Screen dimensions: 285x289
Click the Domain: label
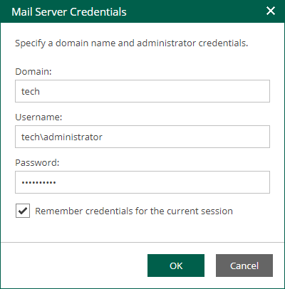pos(33,71)
